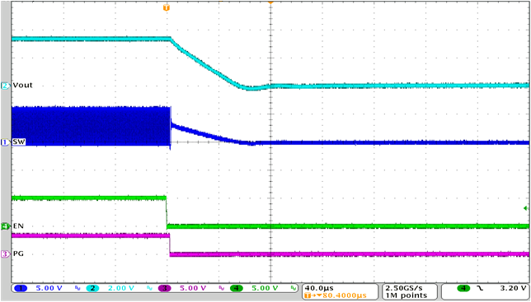Viewport: 531px width, 302px height.
Task: Click the channel 1 blue badge in readout bar
Action: point(21,288)
